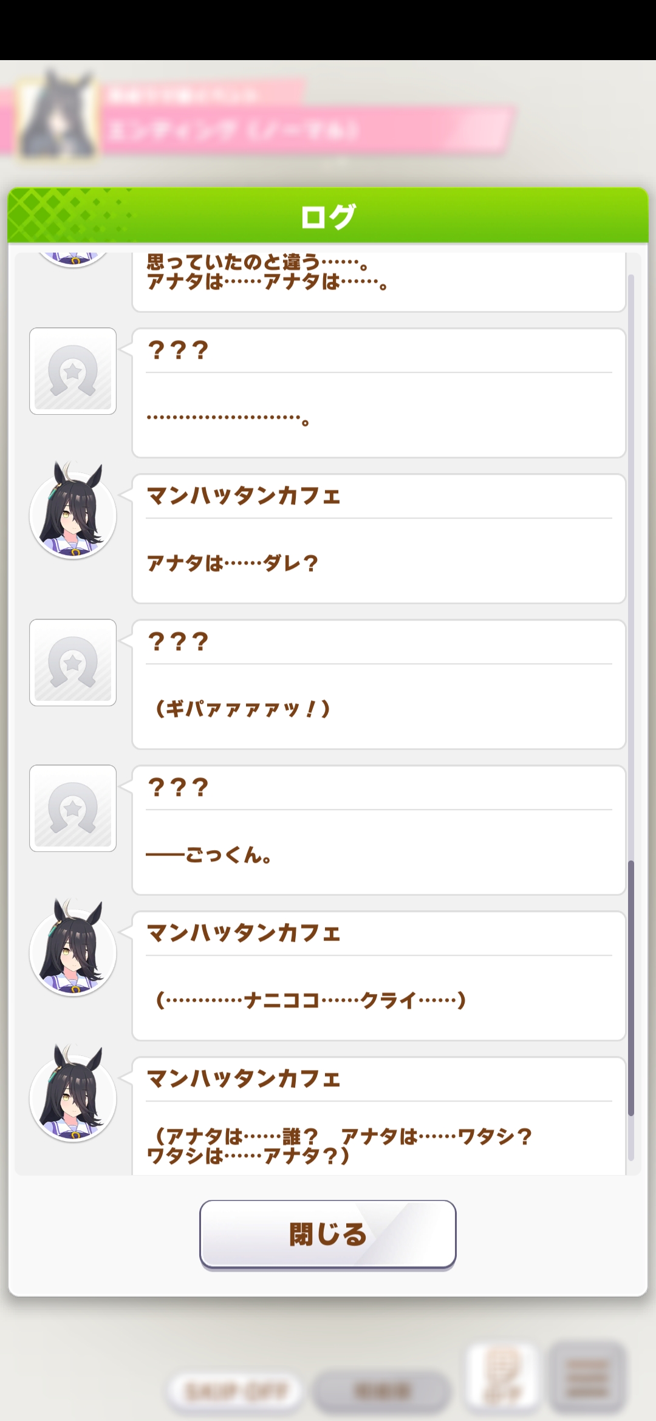Image resolution: width=656 pixels, height=1421 pixels.
Task: Select the （ギパァァァァッ！） dialogue bubble
Action: [x=379, y=684]
